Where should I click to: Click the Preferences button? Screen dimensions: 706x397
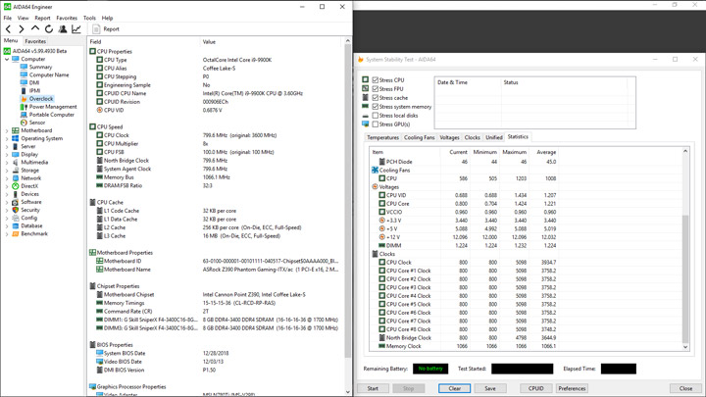pos(572,388)
